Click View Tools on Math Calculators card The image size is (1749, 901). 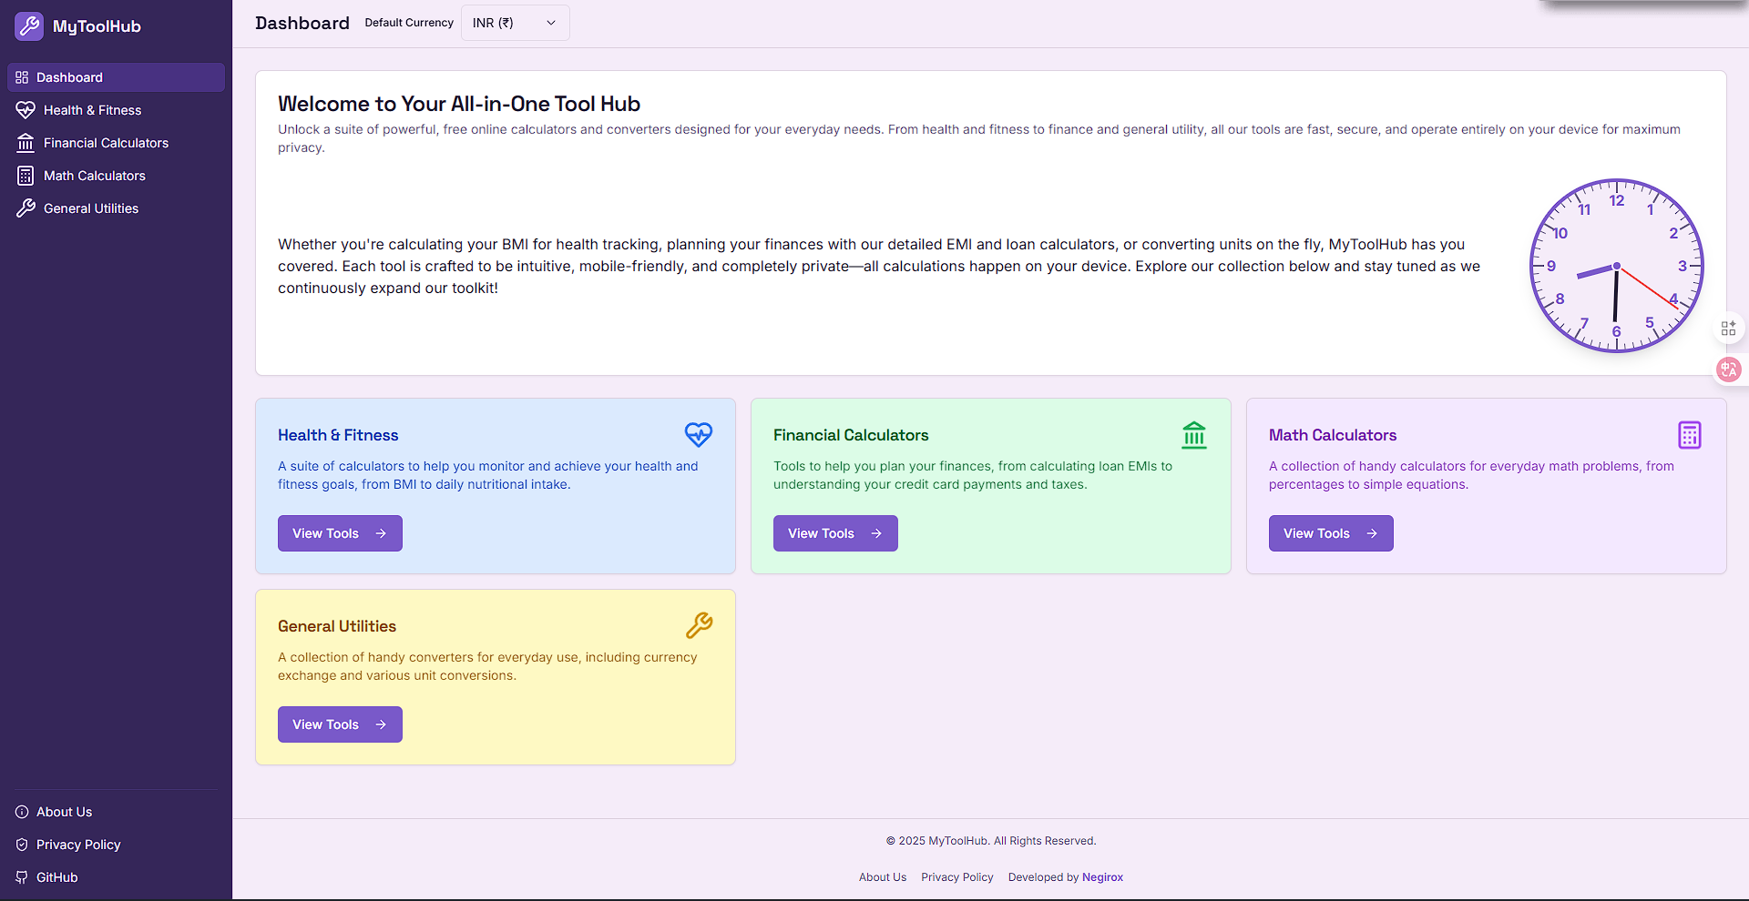coord(1331,533)
